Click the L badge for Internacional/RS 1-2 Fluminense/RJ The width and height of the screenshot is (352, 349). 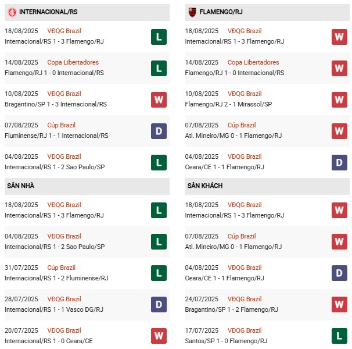point(159,273)
